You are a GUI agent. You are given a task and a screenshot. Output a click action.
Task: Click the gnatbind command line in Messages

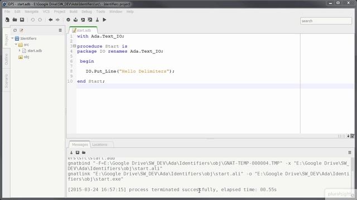pos(208,166)
